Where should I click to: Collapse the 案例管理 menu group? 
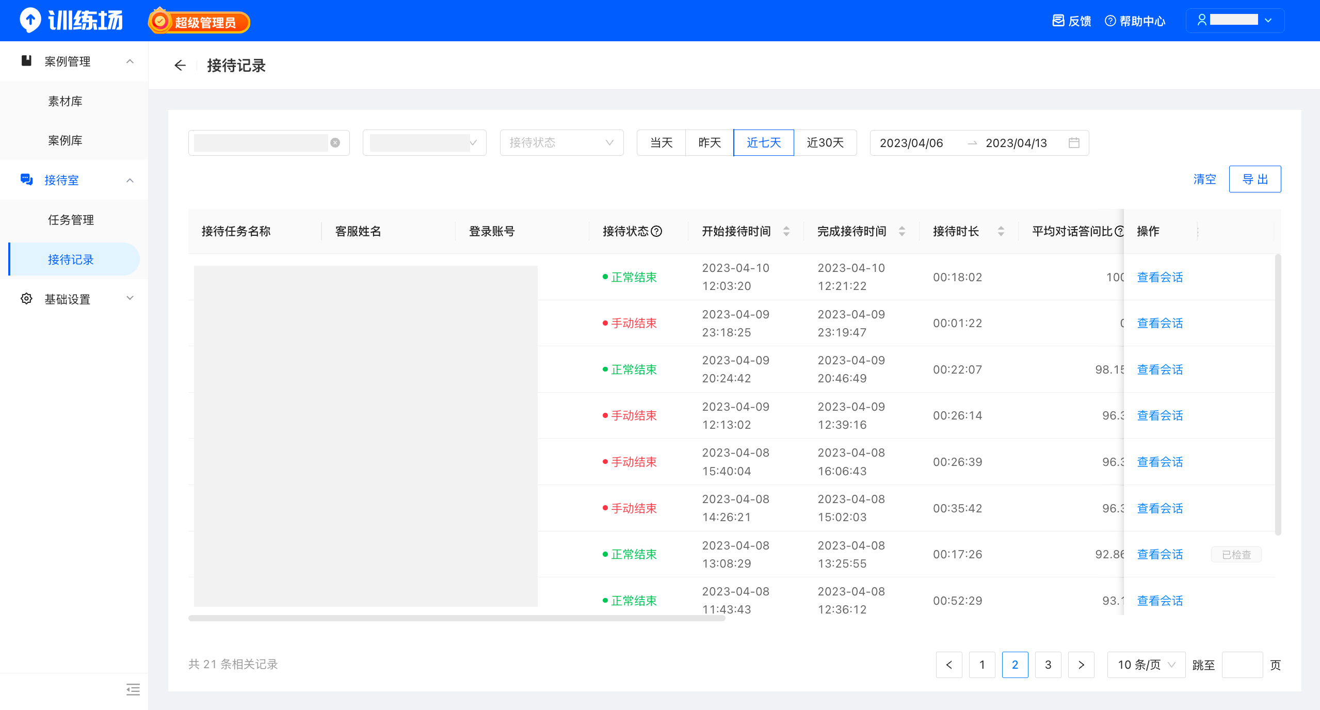pyautogui.click(x=74, y=61)
